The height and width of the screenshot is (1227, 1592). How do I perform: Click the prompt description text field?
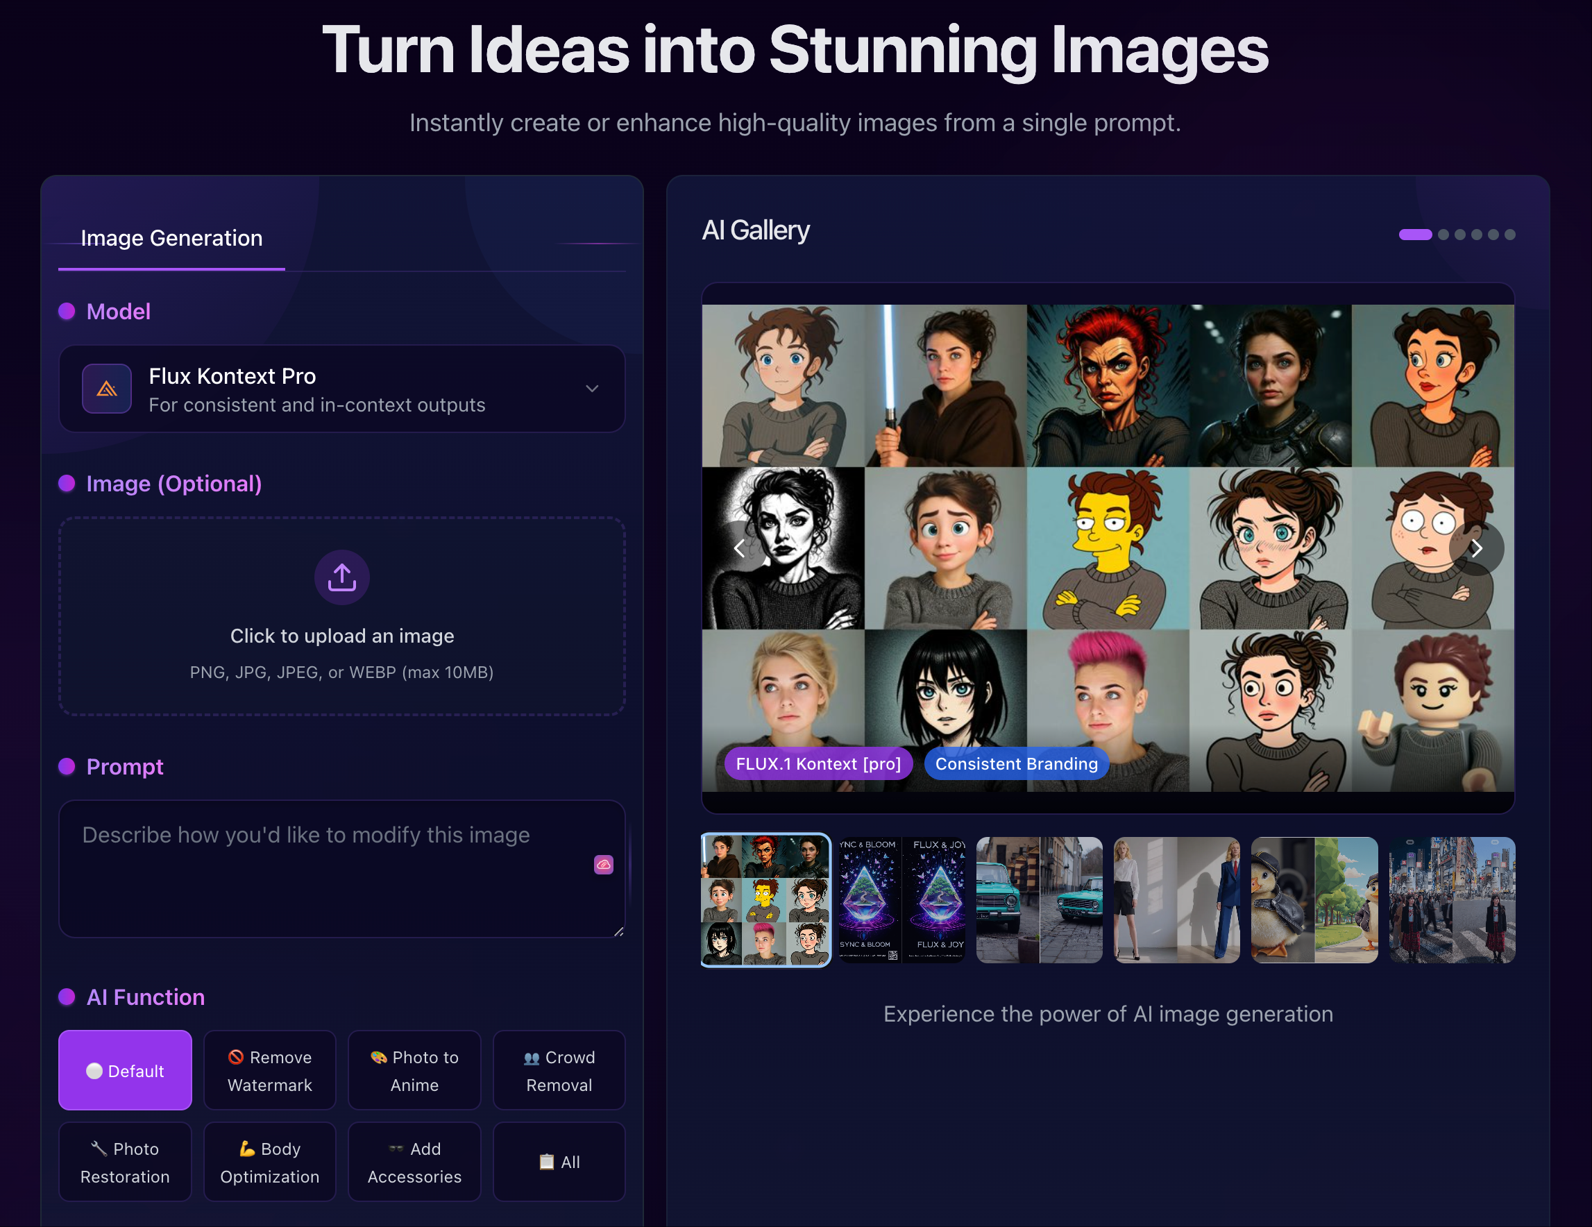342,869
